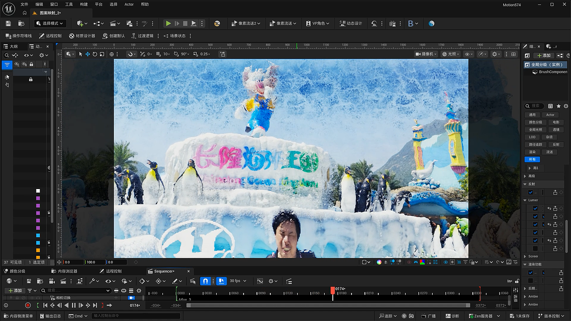This screenshot has width=571, height=321.
Task: Click 添加 component button in details panel
Action: point(544,55)
